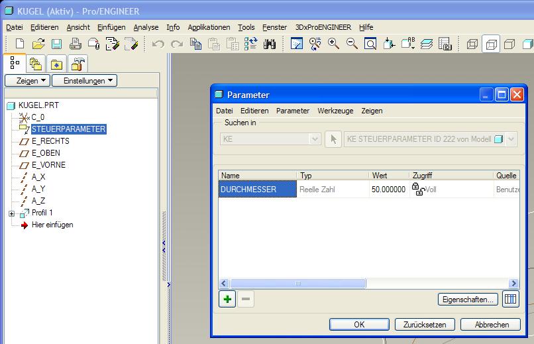
Task: Toggle the wireframe display mode
Action: [472, 44]
